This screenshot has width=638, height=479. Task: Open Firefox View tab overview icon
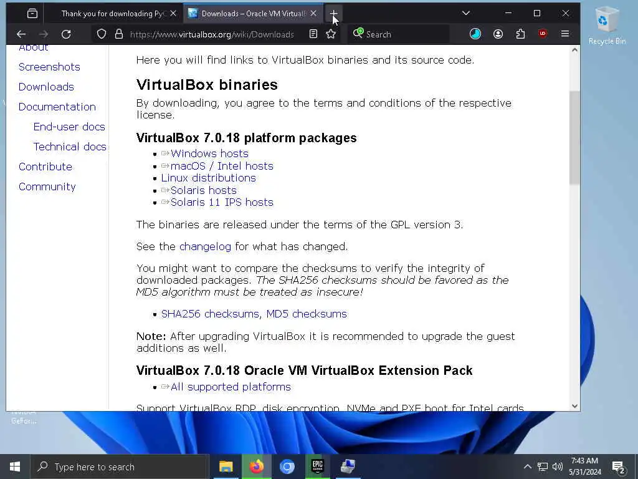pyautogui.click(x=32, y=14)
